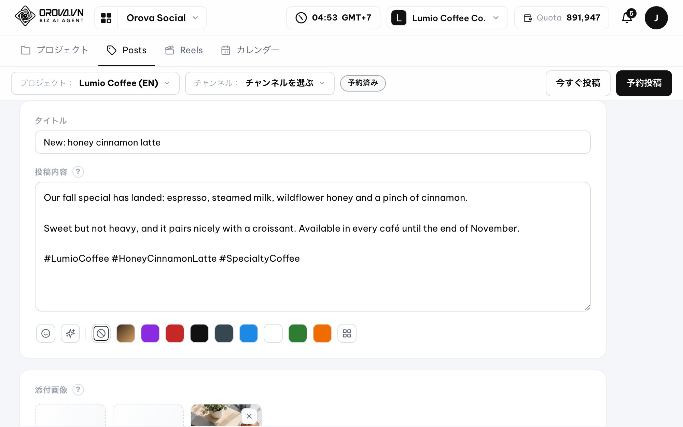
Task: Switch to the Reels tab
Action: click(184, 50)
